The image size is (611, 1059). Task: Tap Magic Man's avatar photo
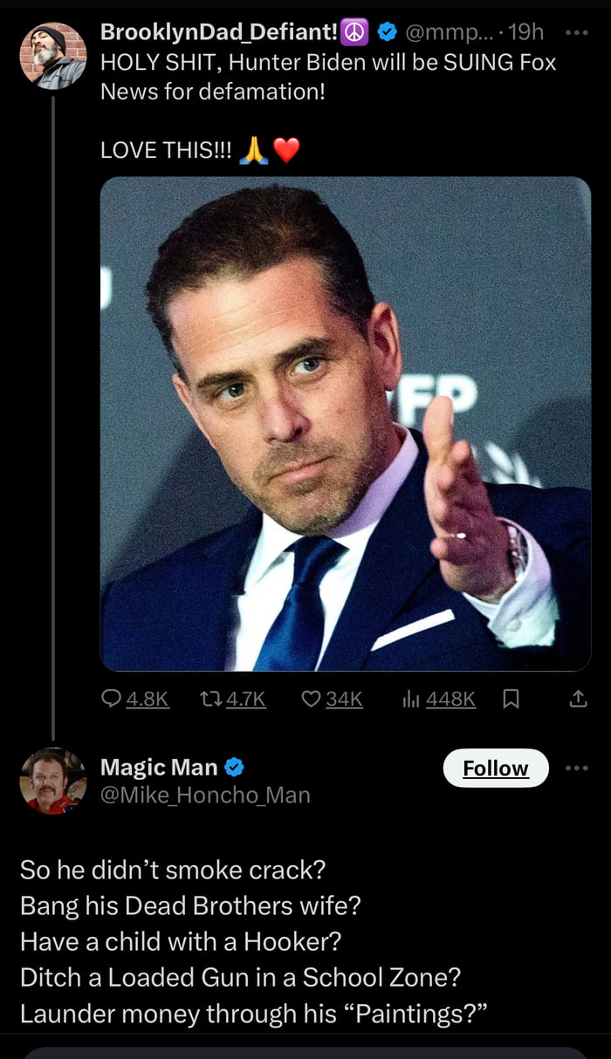click(x=53, y=781)
